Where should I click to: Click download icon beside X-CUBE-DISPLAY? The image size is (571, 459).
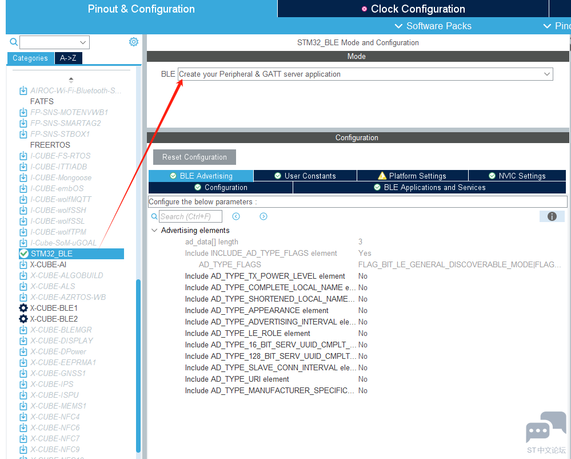pyautogui.click(x=23, y=341)
